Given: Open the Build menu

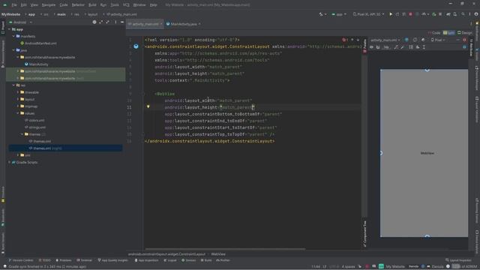Looking at the screenshot, I should [x=92, y=5].
